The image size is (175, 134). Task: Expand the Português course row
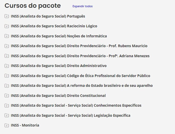click(48, 16)
